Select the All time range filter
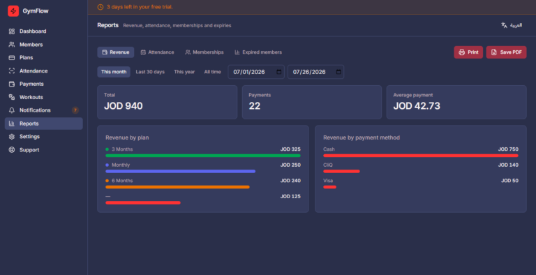This screenshot has height=275, width=536. pos(213,72)
